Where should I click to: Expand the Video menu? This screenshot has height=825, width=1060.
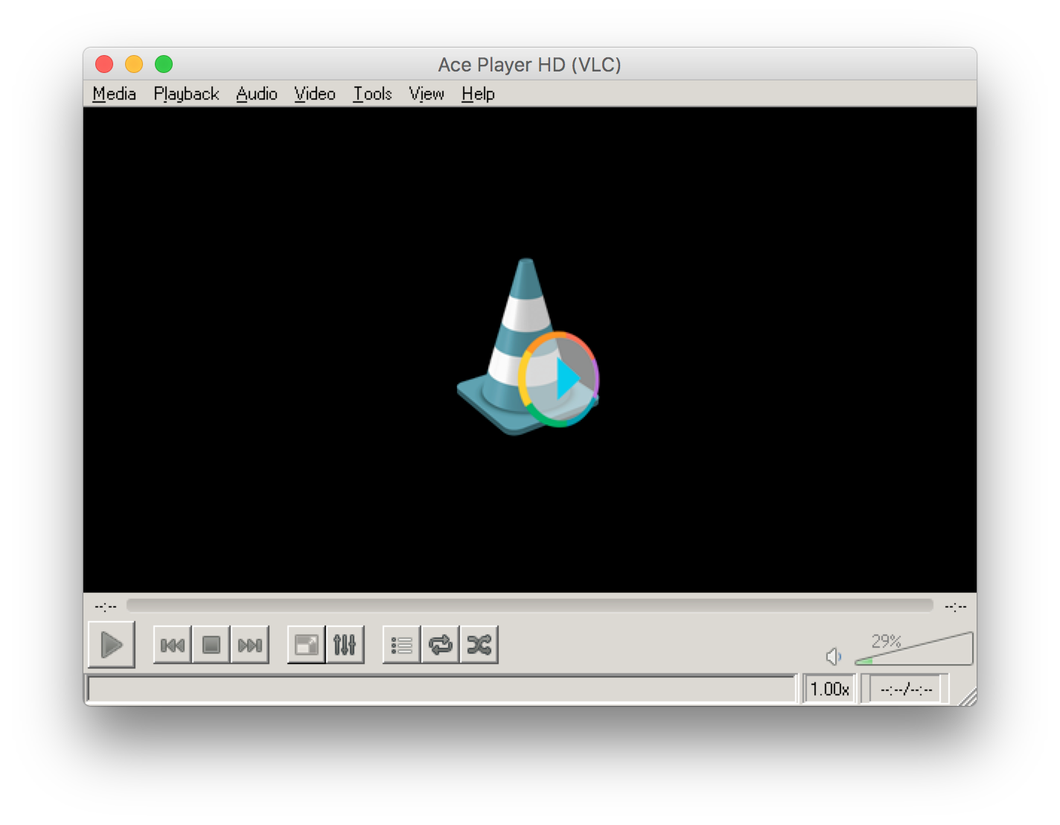point(315,94)
